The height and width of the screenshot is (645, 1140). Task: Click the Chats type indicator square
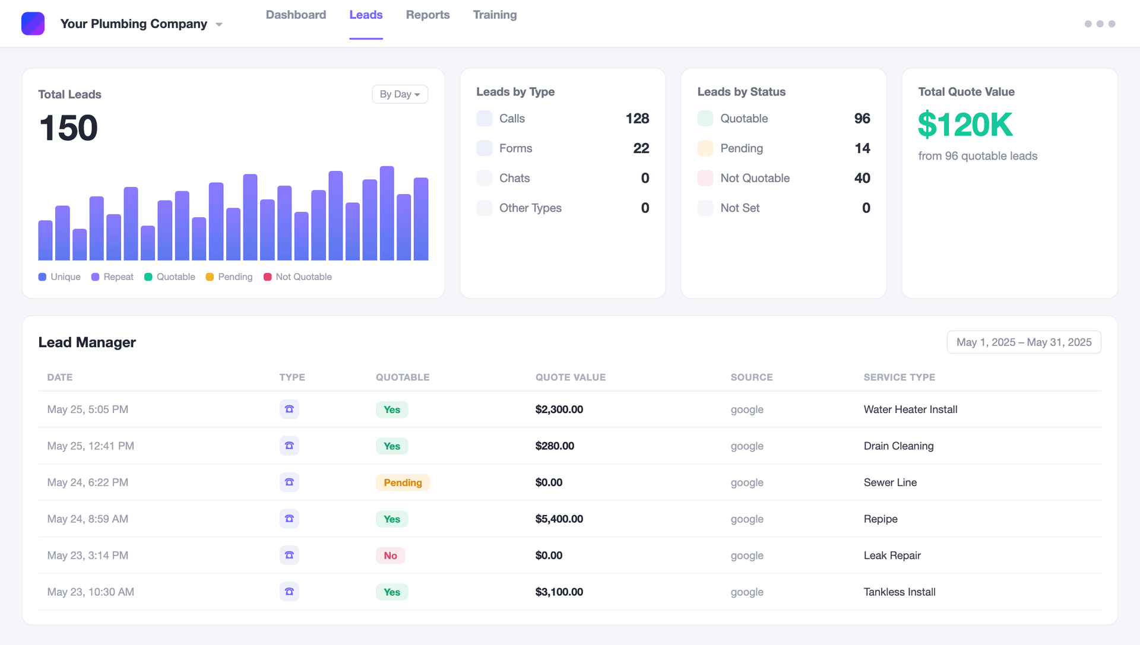click(484, 178)
